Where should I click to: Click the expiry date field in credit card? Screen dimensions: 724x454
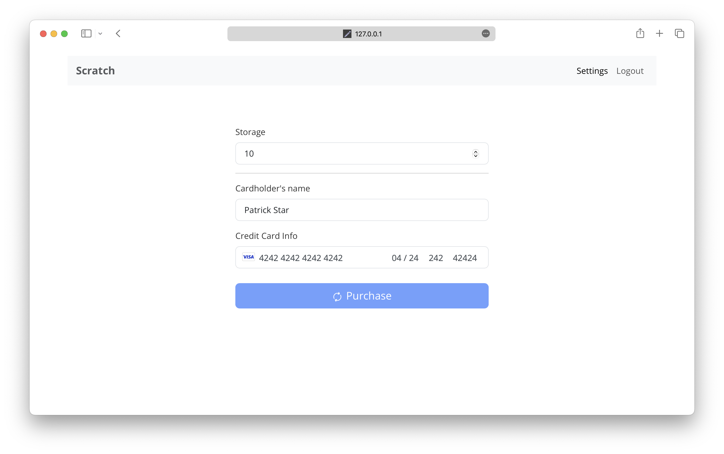(x=406, y=257)
